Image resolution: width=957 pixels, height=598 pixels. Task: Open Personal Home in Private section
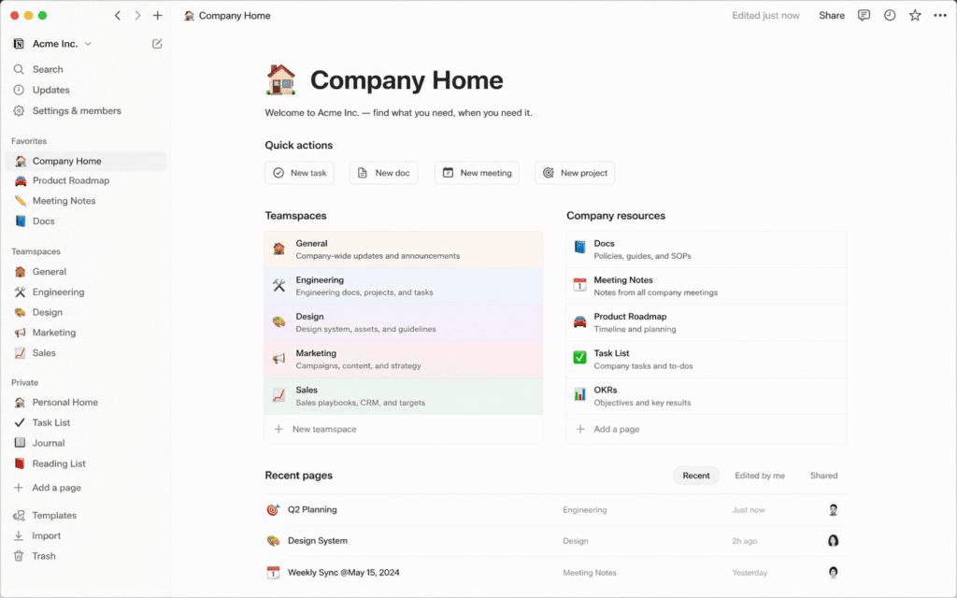click(x=85, y=402)
